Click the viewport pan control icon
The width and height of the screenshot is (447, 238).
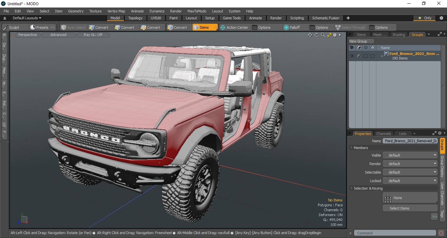pos(310,35)
